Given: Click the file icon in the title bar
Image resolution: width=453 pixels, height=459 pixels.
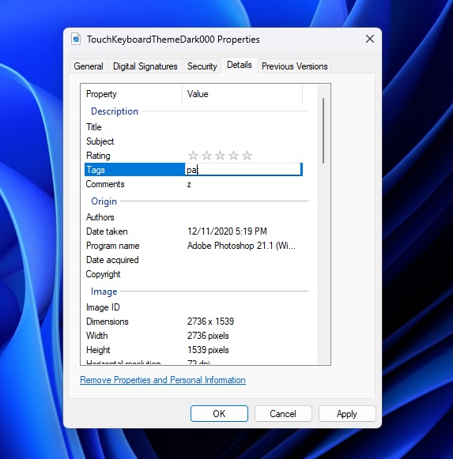Looking at the screenshot, I should pyautogui.click(x=76, y=39).
